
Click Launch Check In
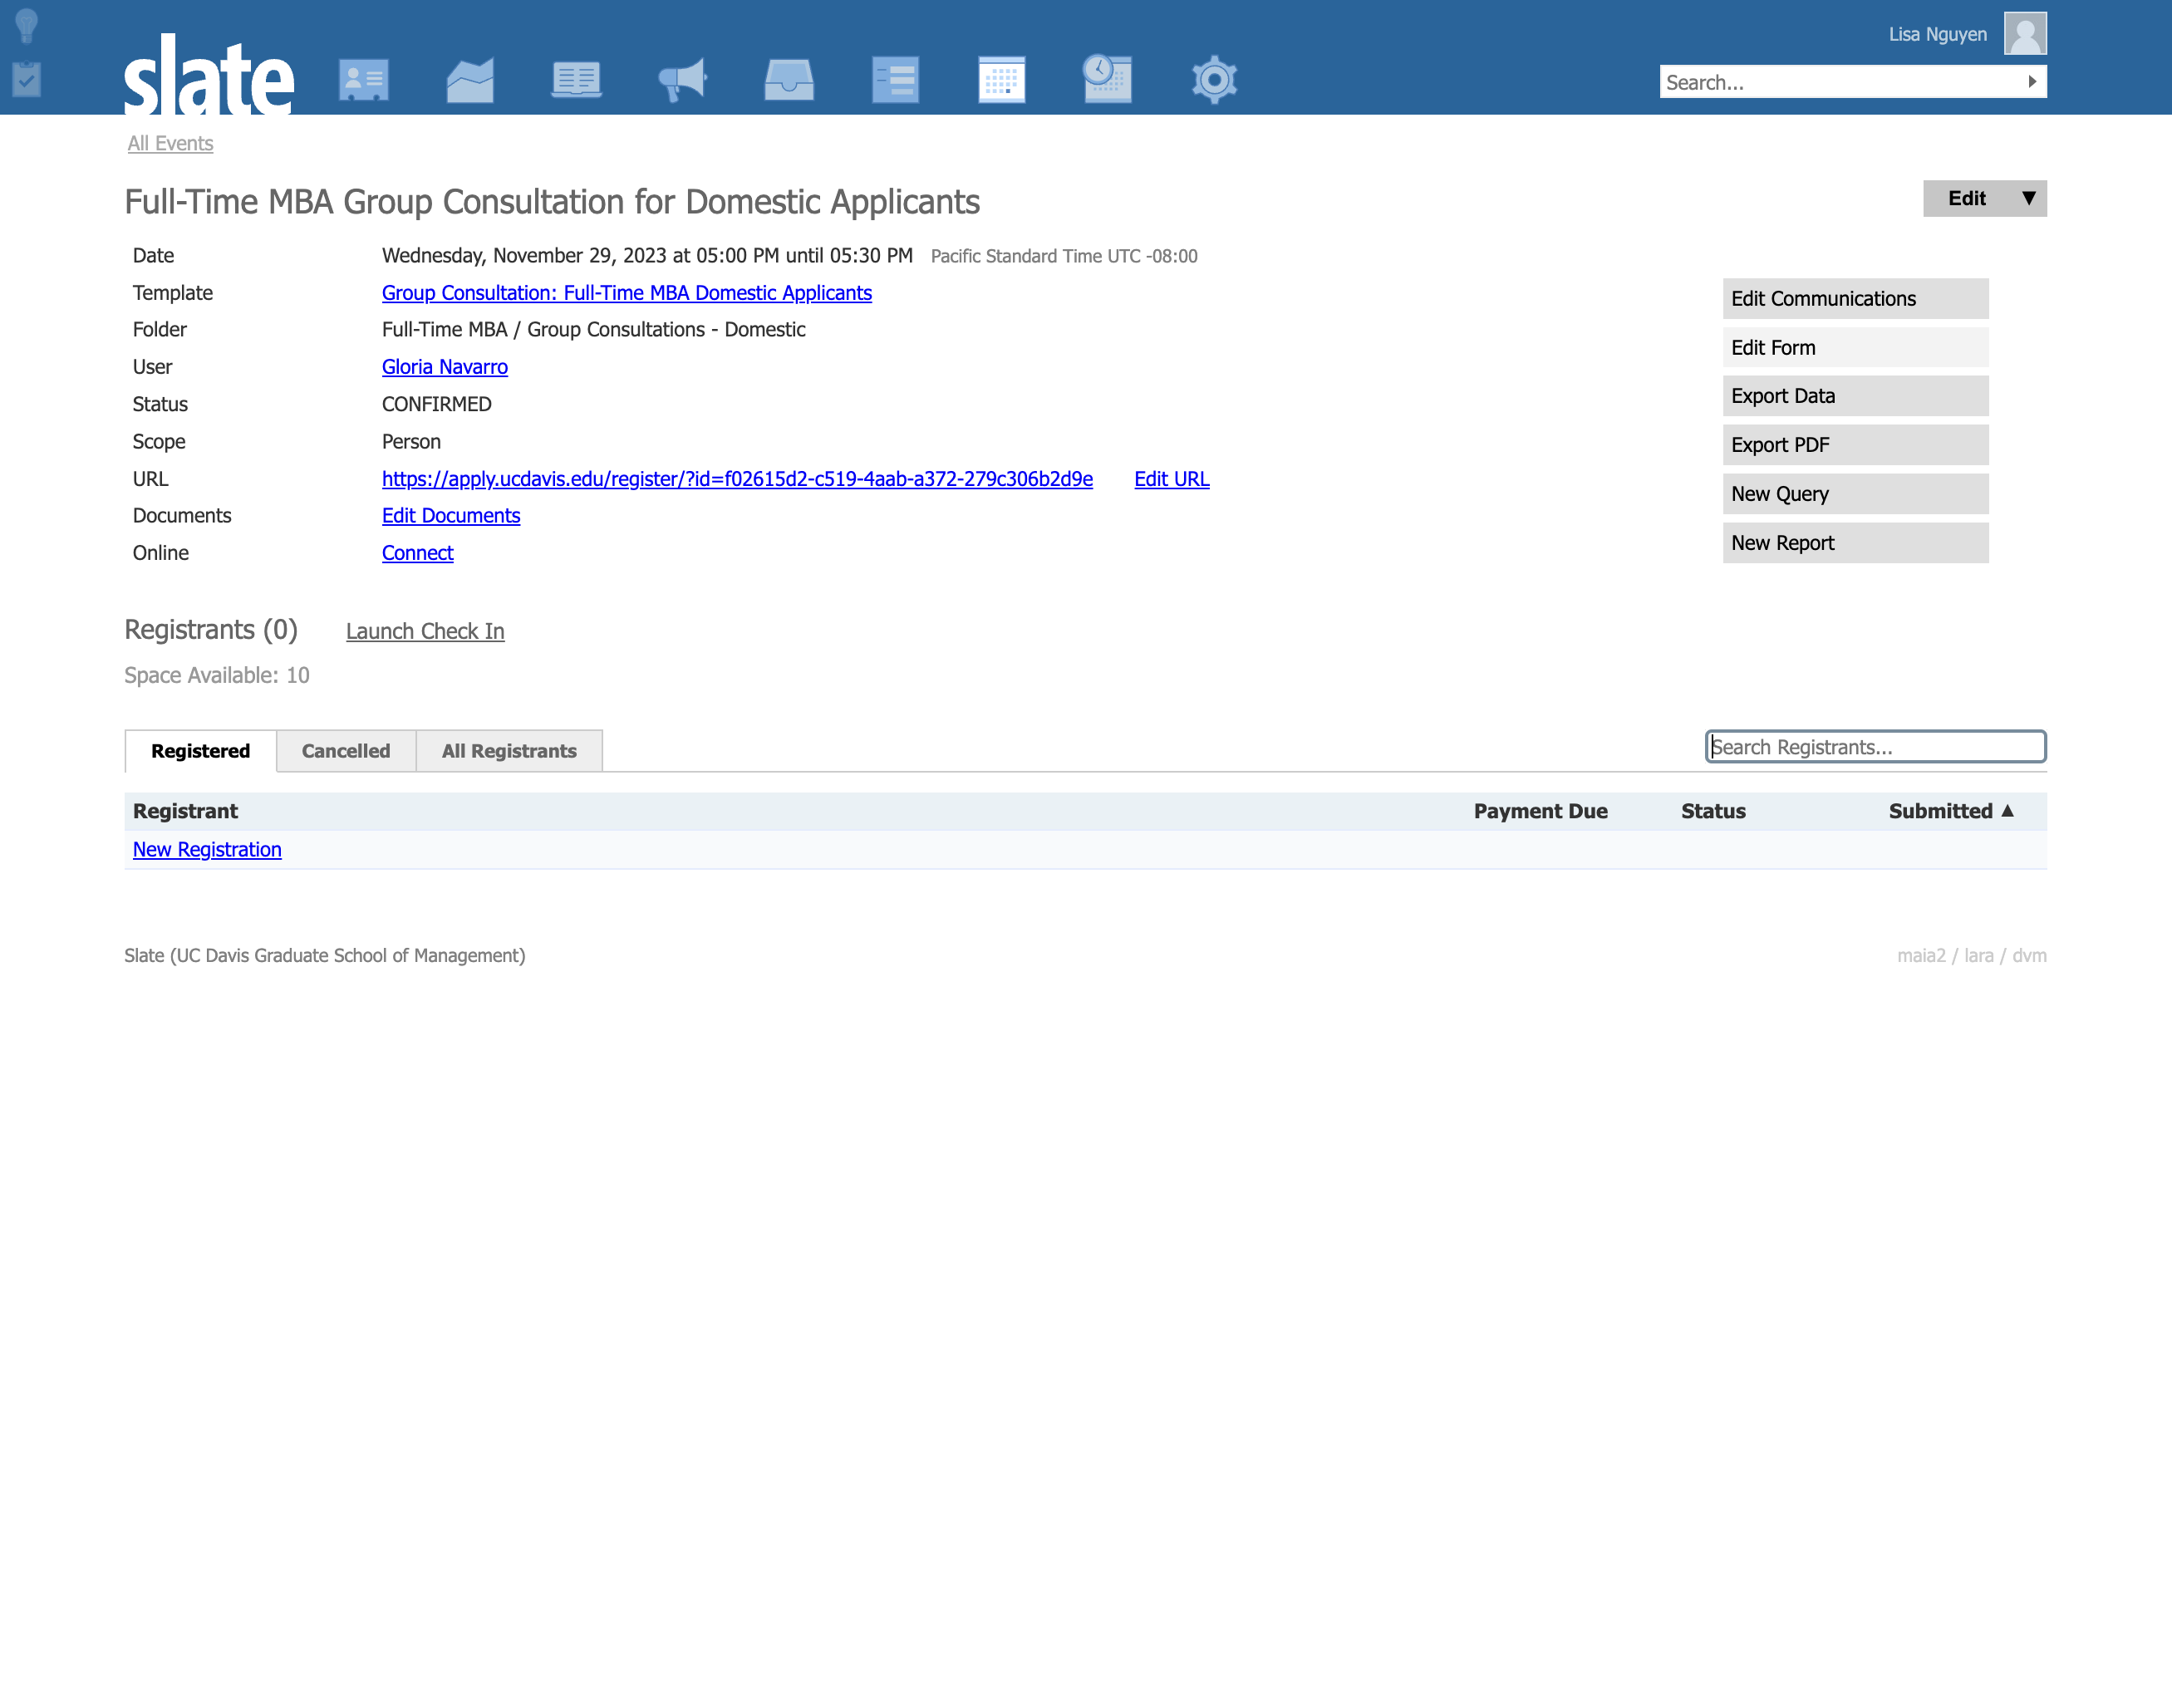click(x=425, y=631)
